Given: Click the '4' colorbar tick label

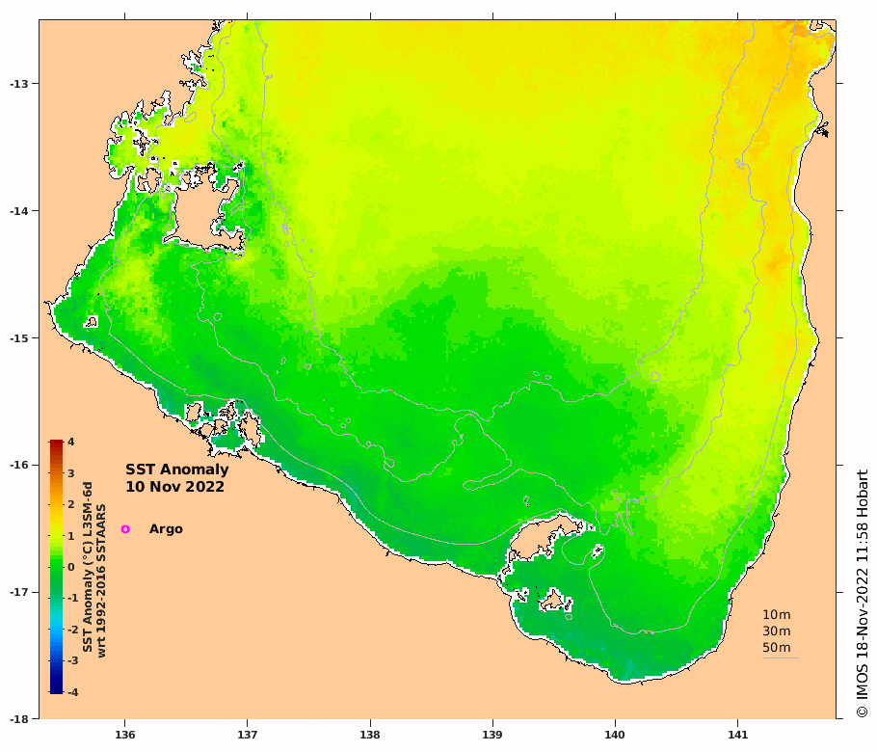Looking at the screenshot, I should (x=71, y=442).
